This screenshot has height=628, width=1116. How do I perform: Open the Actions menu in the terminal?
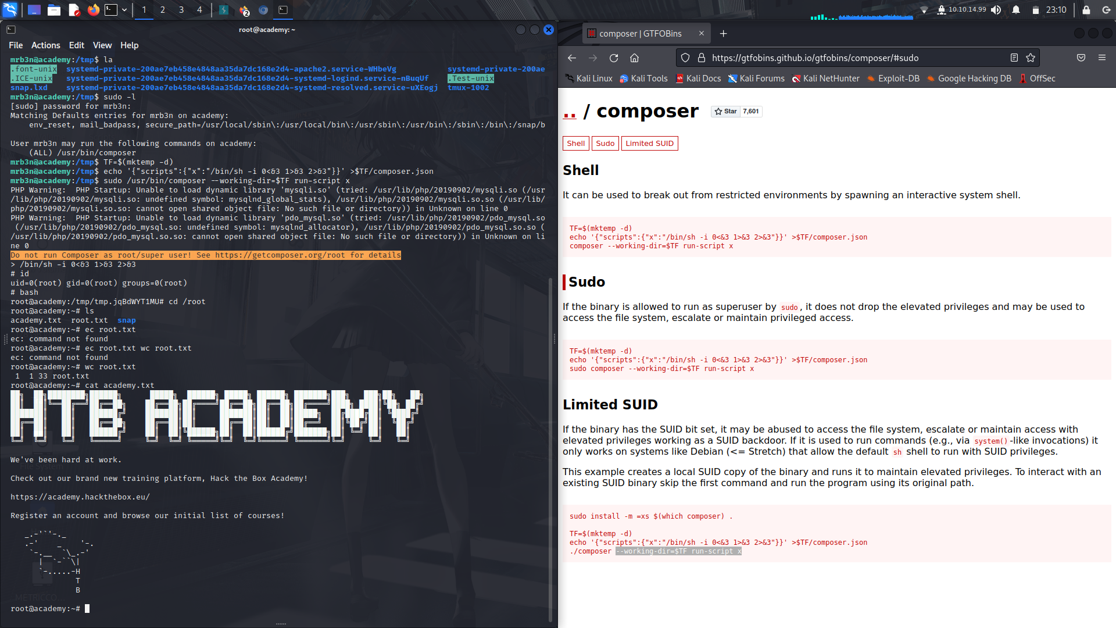point(45,45)
